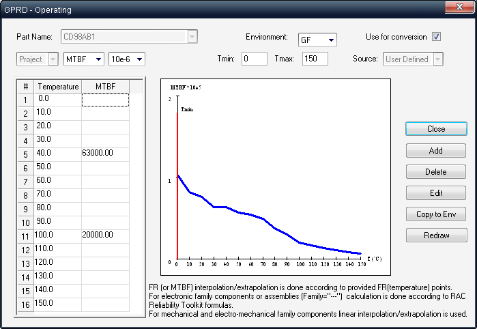Select the 63000.00 MTBF cell
The height and width of the screenshot is (329, 477).
(105, 154)
